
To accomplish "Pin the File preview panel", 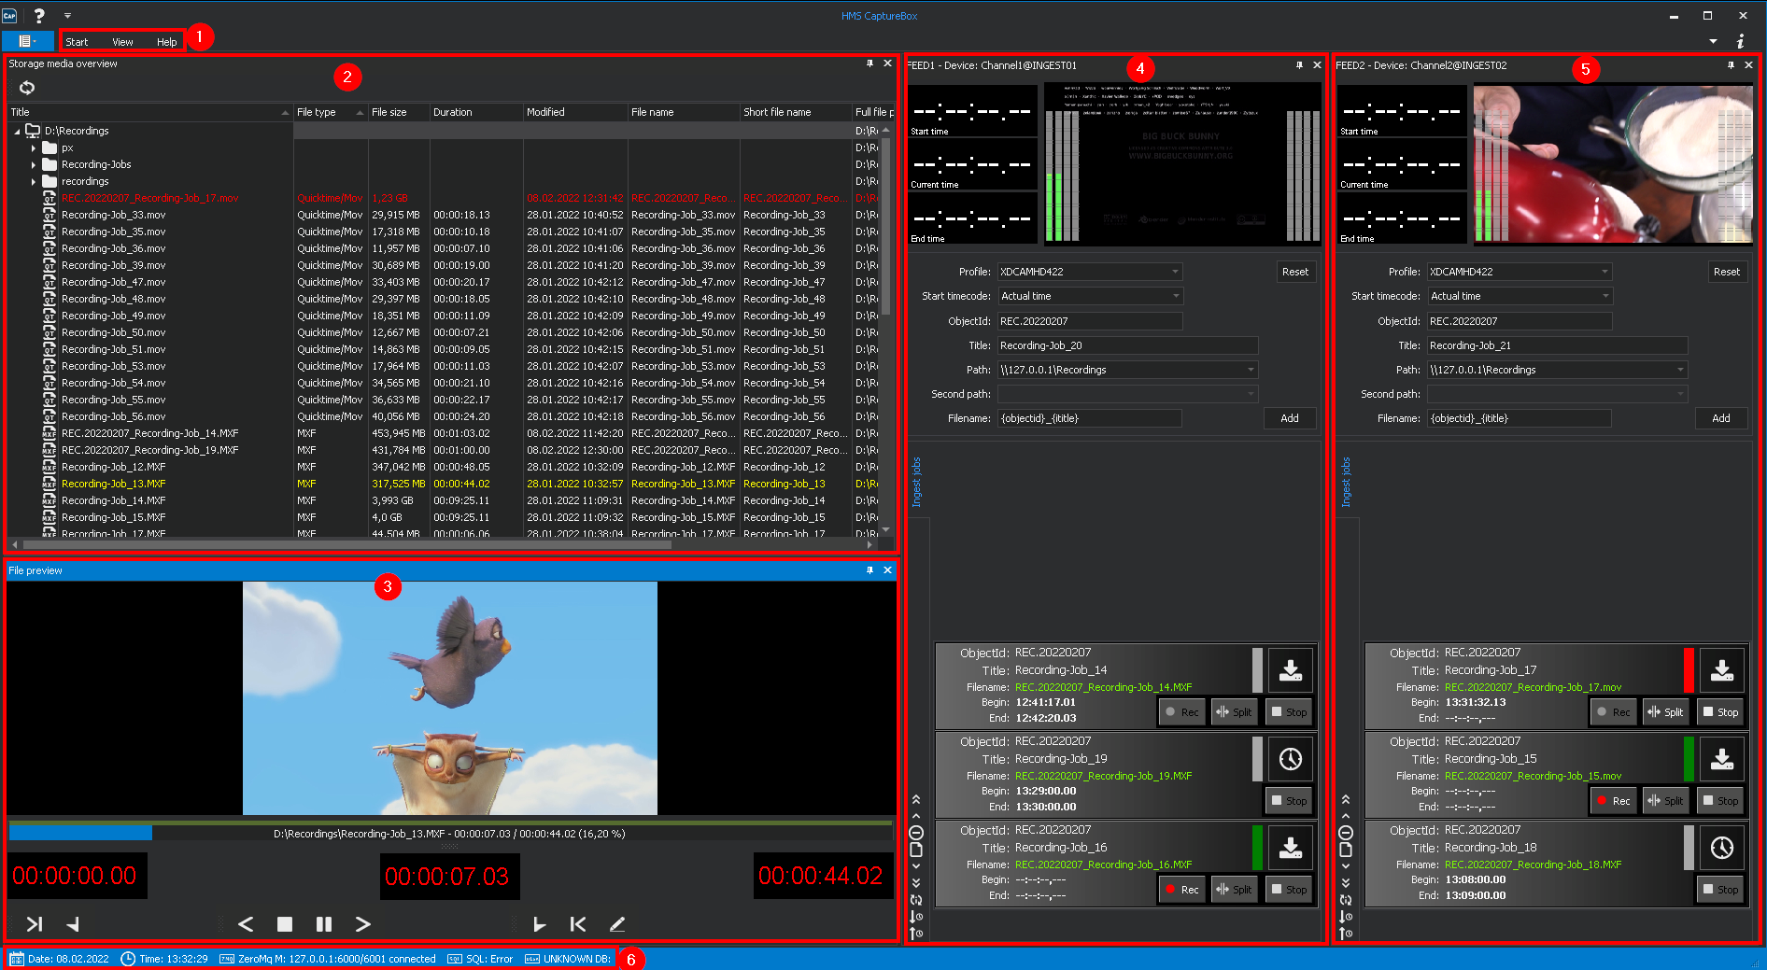I will 869,569.
